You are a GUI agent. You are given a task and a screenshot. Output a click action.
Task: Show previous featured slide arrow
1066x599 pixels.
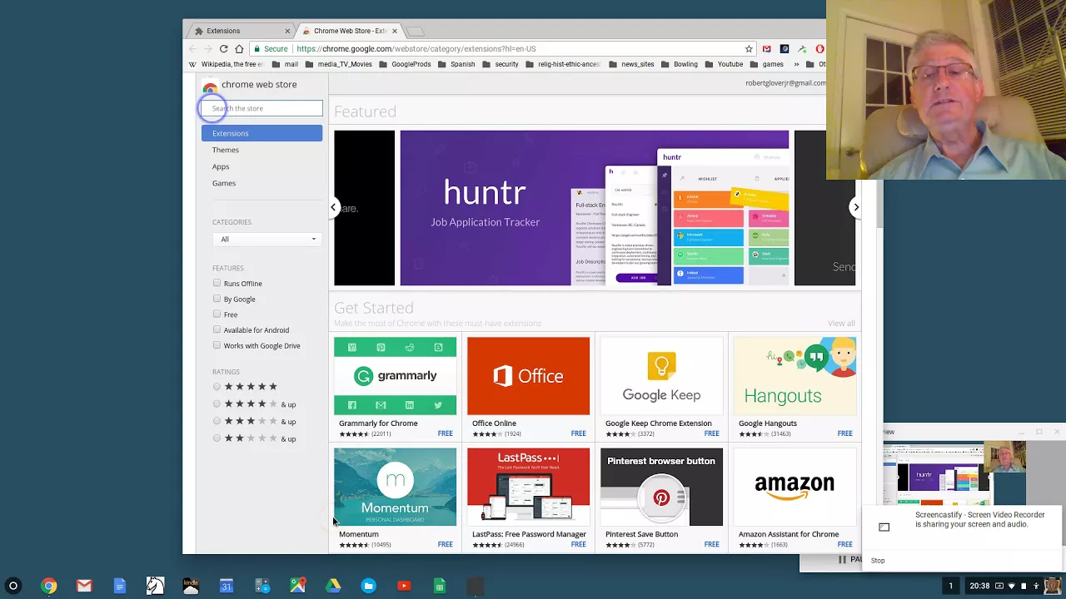coord(333,207)
